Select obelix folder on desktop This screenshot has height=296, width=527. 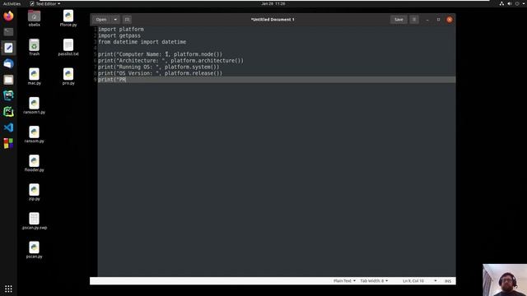coord(34,18)
